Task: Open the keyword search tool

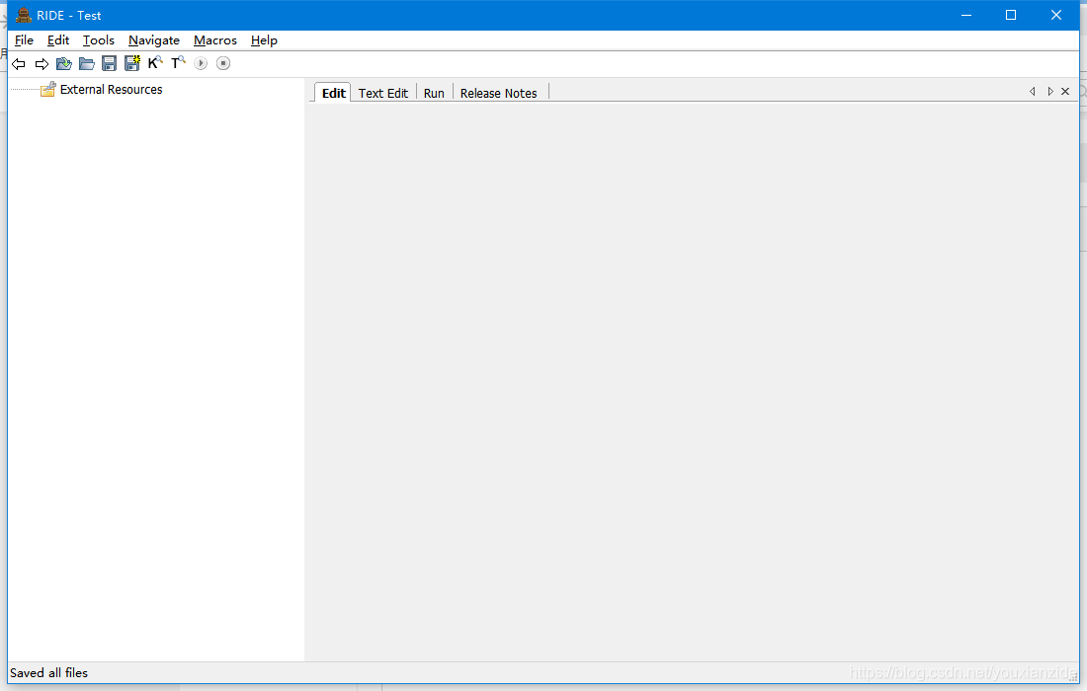Action: click(155, 62)
